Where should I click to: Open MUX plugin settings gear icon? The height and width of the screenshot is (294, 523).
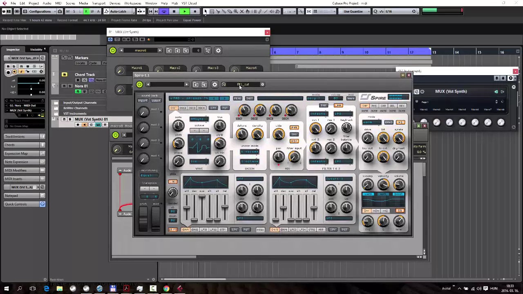[x=218, y=51]
